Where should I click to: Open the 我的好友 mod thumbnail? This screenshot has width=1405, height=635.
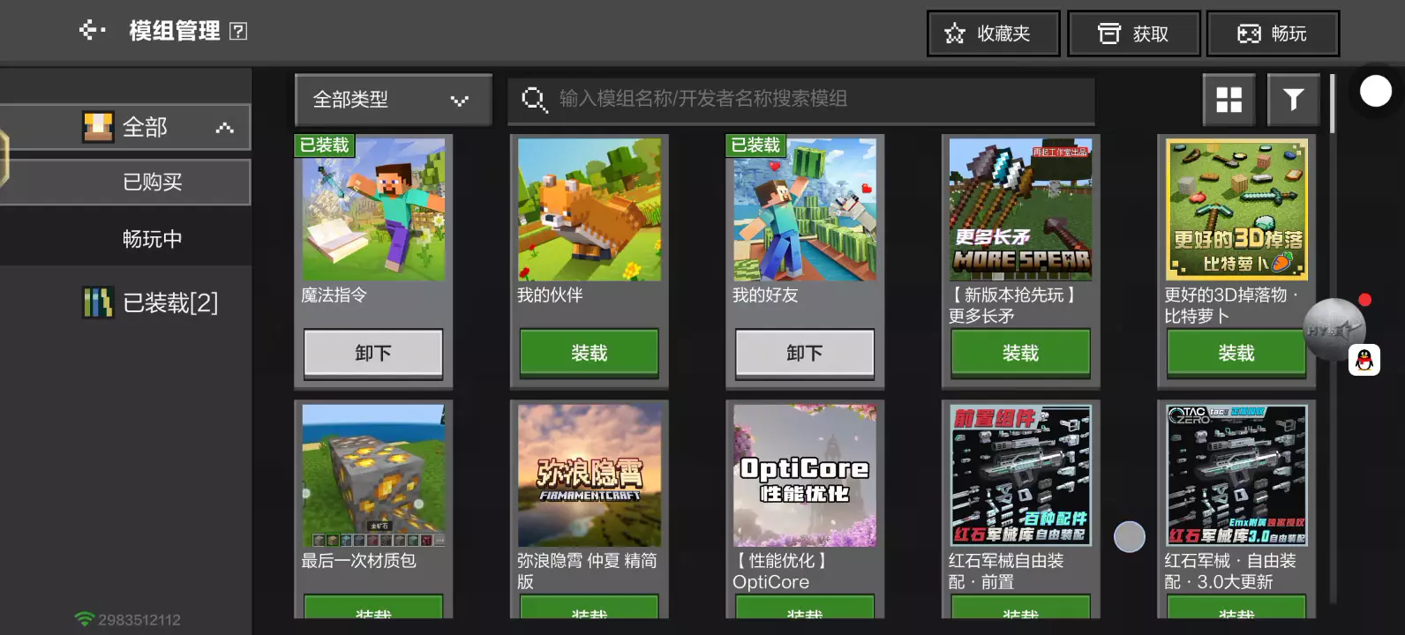pos(805,209)
